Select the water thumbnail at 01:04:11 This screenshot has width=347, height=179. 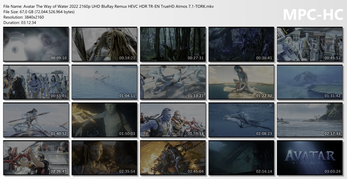pyautogui.click(x=104, y=82)
